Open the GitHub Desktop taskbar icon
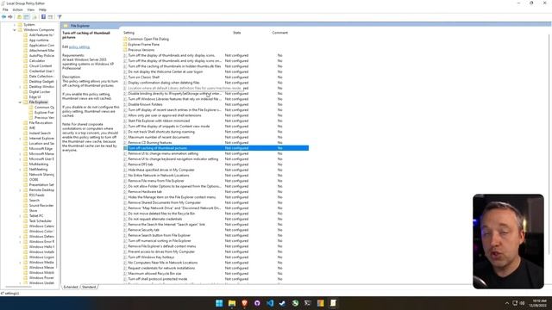 [257, 303]
